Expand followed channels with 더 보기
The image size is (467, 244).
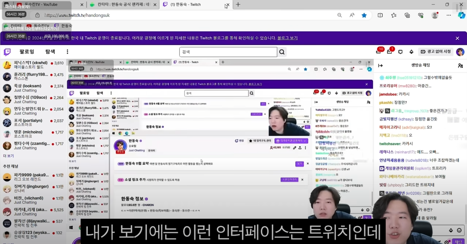[x=8, y=156]
